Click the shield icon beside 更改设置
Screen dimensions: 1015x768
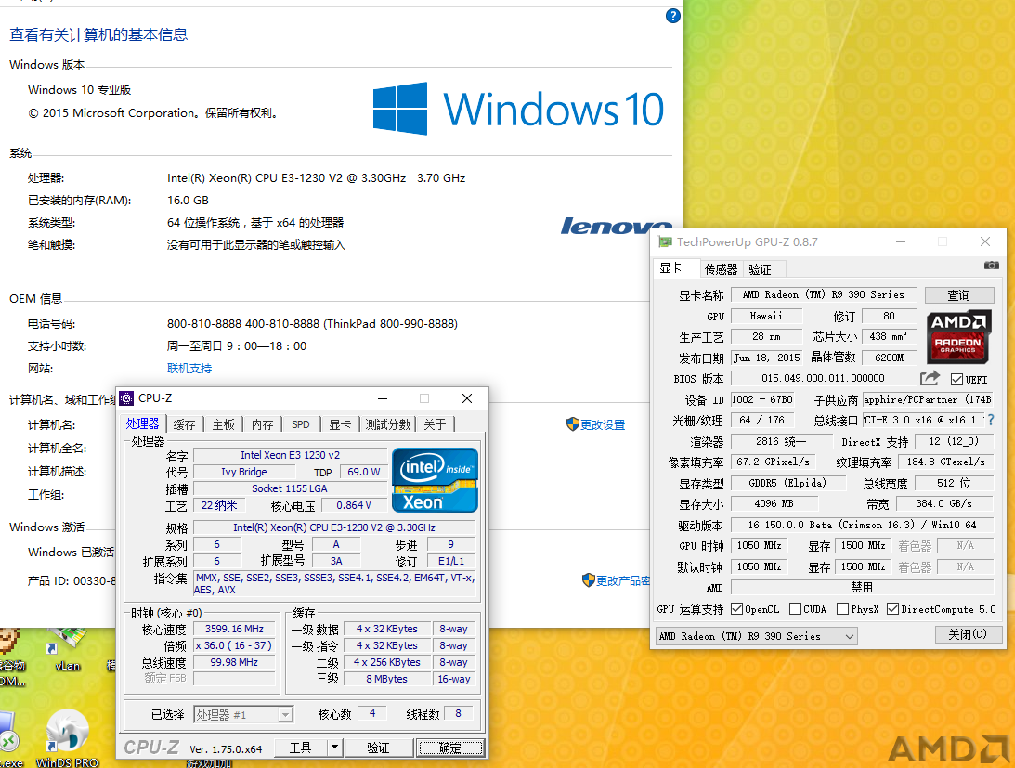(x=572, y=424)
